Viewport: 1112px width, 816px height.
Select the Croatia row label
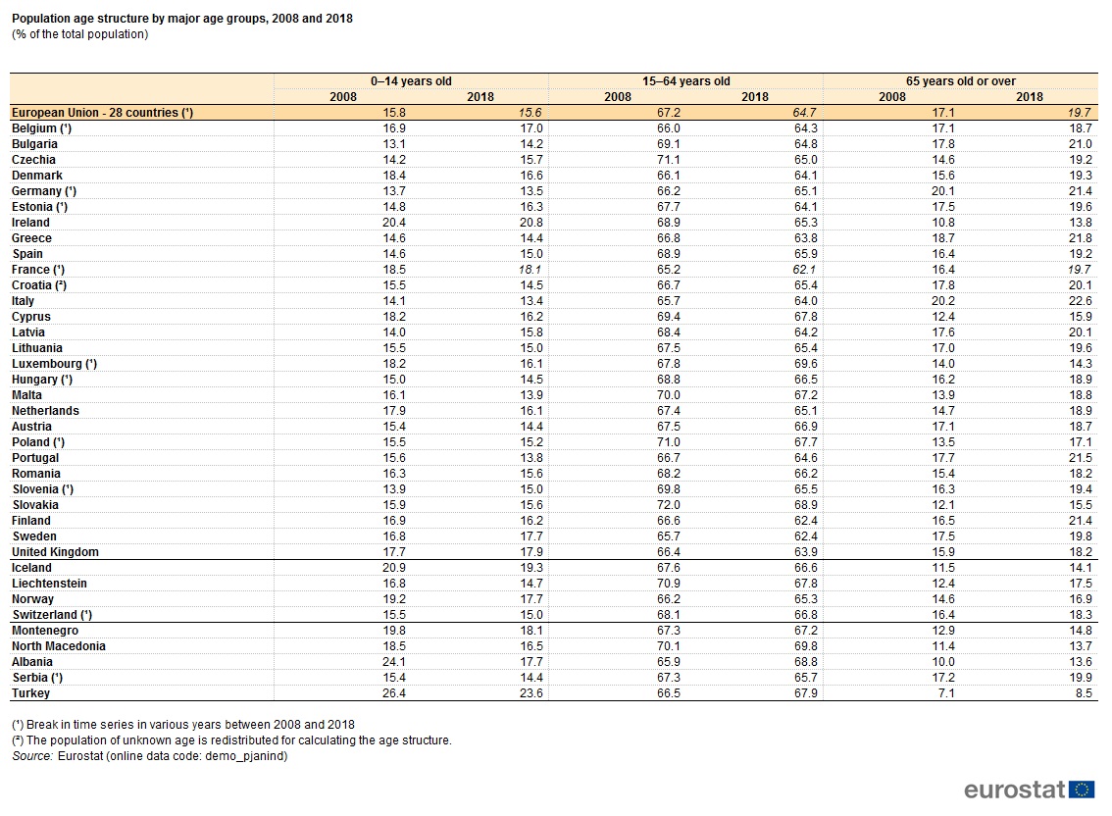tap(39, 285)
